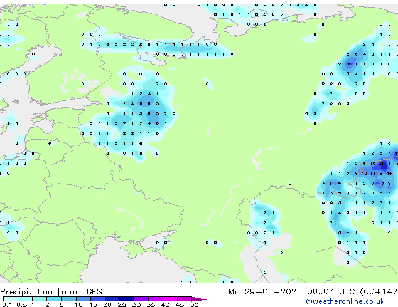This screenshot has width=398, height=307.
Task: Click the map value '18'
Action: tap(348, 64)
